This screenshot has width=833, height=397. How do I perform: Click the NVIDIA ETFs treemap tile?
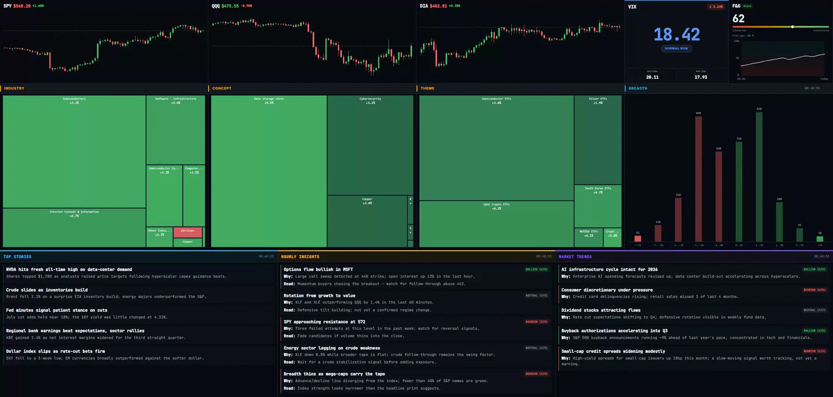(589, 237)
